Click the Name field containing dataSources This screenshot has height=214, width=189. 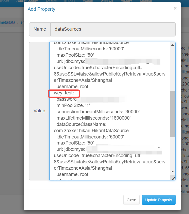pos(113,29)
